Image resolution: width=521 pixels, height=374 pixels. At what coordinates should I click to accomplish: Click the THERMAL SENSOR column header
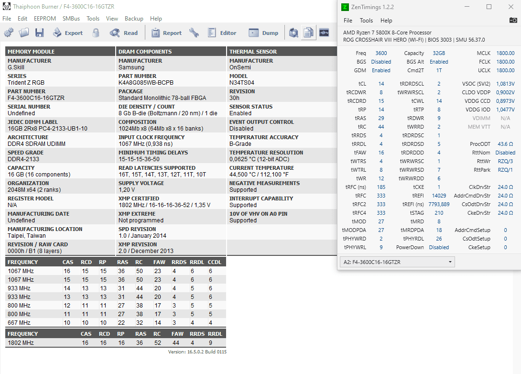coord(282,52)
